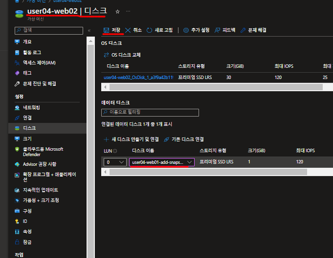Click 새 디스크 만들기 및 연결
The width and height of the screenshot is (333, 258).
[x=131, y=139]
